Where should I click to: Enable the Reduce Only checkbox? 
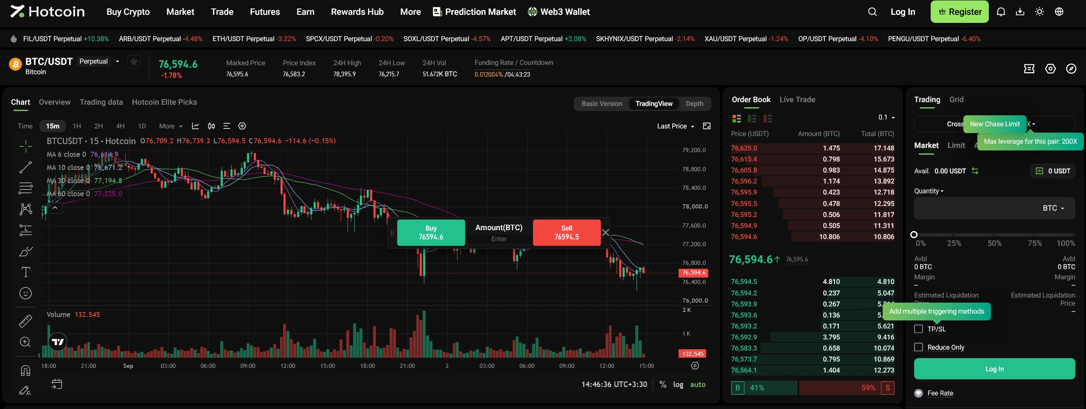click(918, 347)
